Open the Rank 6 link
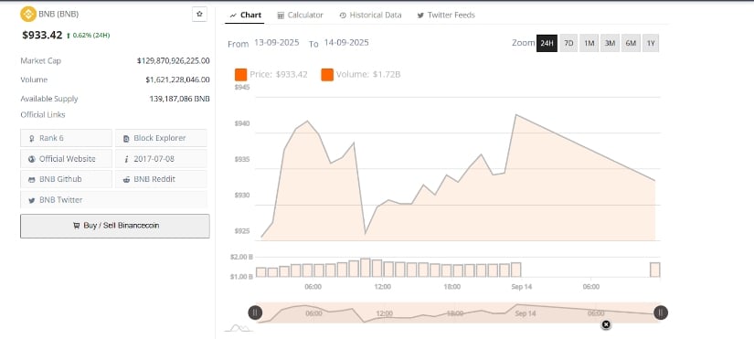This screenshot has height=339, width=754. (67, 138)
